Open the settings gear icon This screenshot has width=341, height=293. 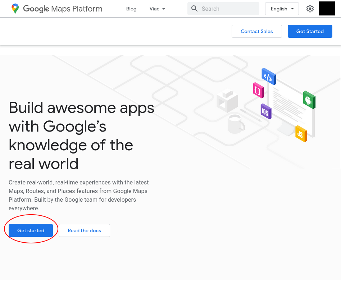pyautogui.click(x=310, y=9)
